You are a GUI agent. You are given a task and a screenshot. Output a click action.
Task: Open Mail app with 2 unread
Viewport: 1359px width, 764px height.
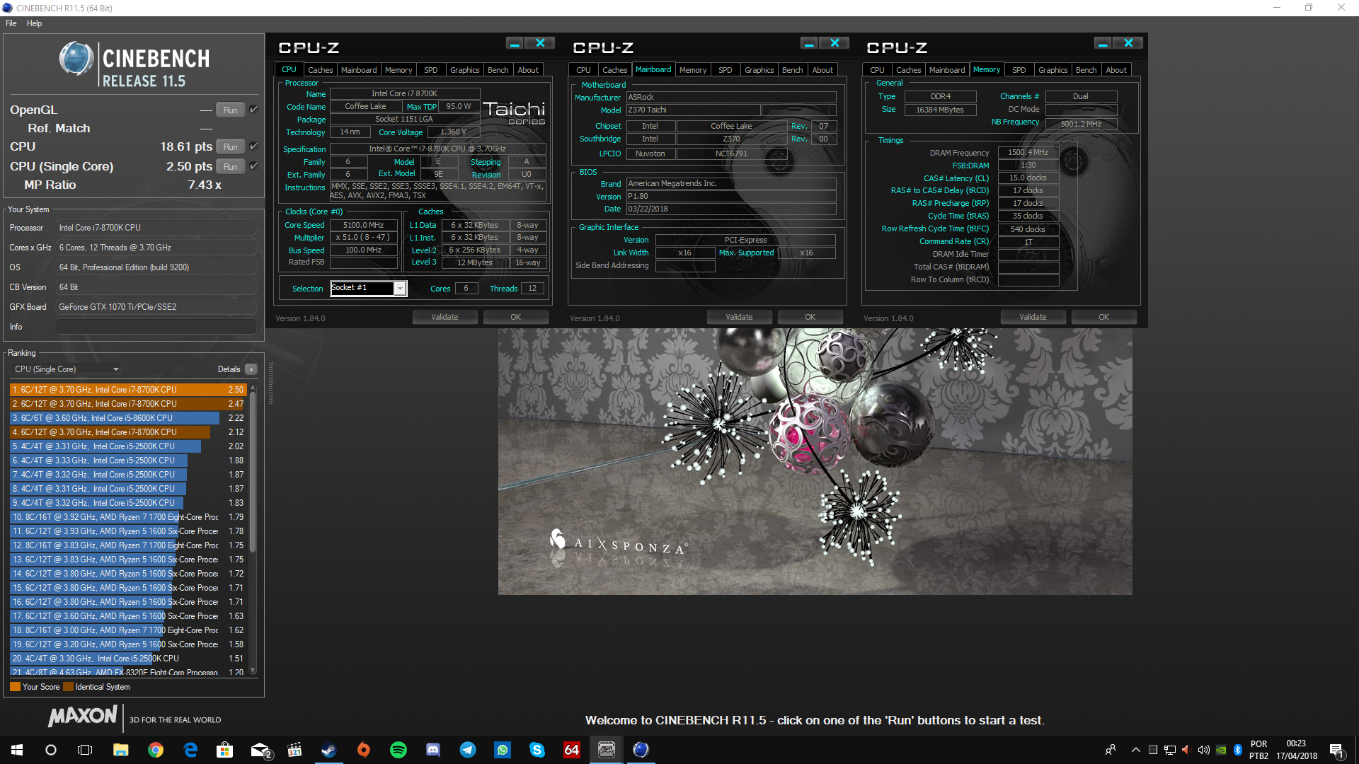click(260, 750)
